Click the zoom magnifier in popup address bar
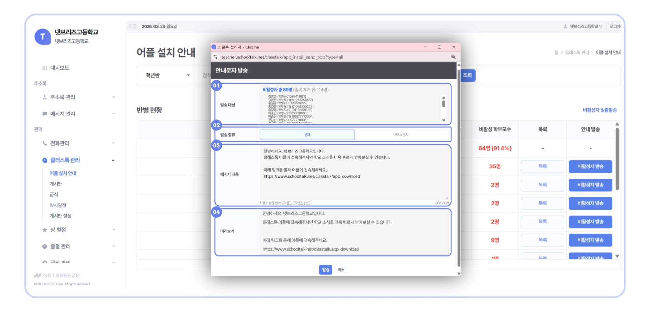 (x=453, y=57)
